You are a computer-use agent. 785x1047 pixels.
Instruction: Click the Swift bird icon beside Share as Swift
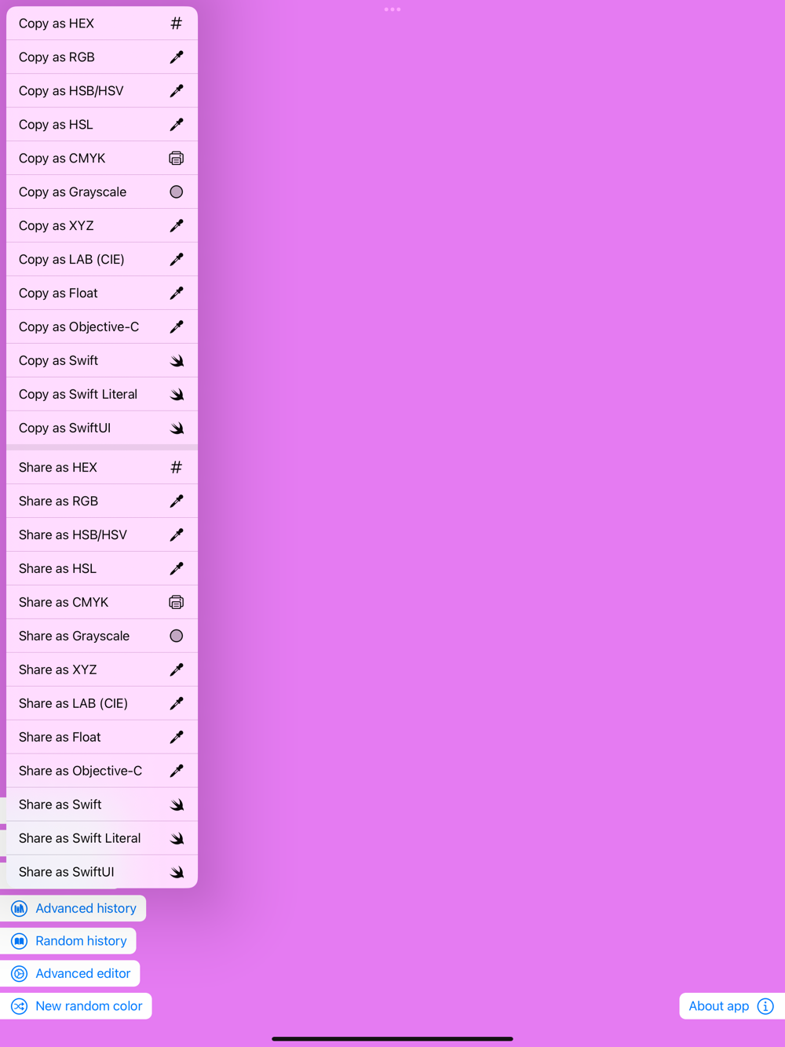tap(177, 805)
